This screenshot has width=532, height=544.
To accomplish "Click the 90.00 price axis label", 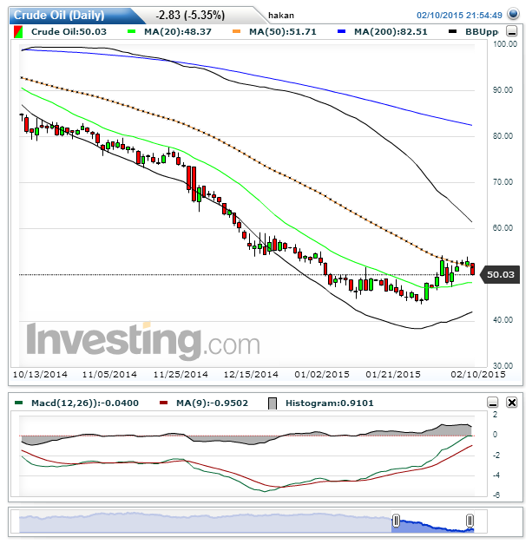I will 502,90.
